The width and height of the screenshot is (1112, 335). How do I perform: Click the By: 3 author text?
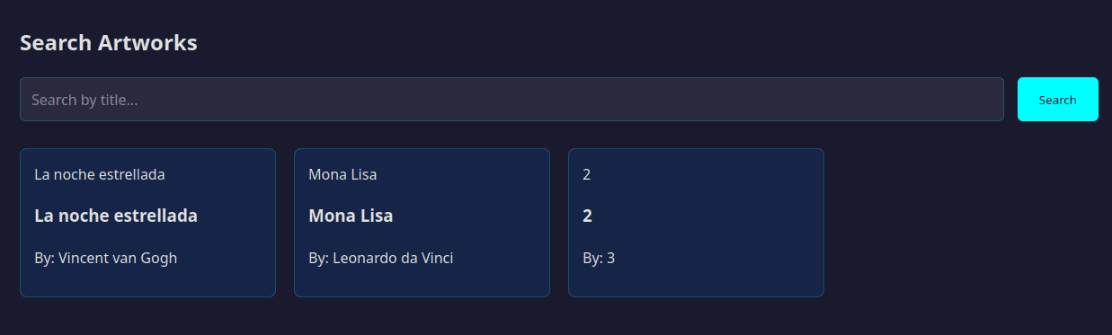(599, 258)
